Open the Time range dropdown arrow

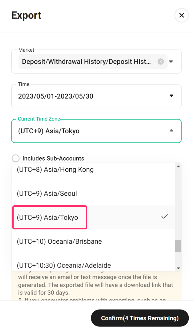[171, 96]
